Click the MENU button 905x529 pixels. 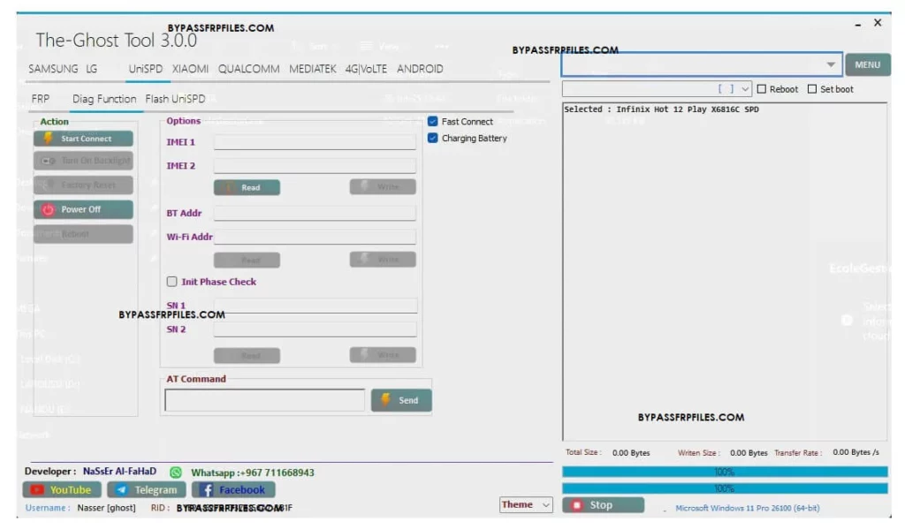(868, 64)
